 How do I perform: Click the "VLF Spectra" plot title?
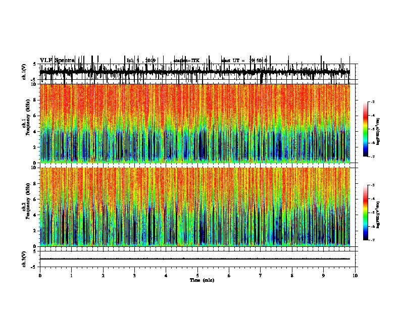[x=58, y=61]
